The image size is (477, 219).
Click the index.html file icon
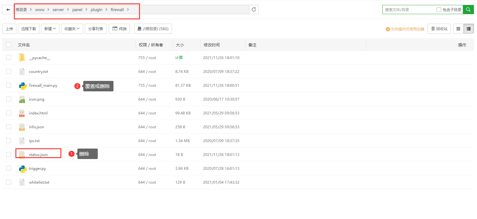click(22, 113)
